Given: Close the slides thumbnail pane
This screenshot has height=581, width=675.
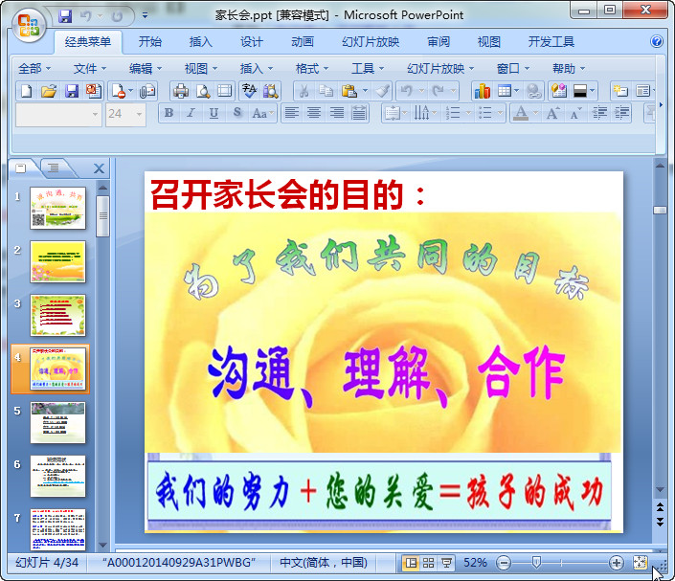Looking at the screenshot, I should [x=99, y=168].
